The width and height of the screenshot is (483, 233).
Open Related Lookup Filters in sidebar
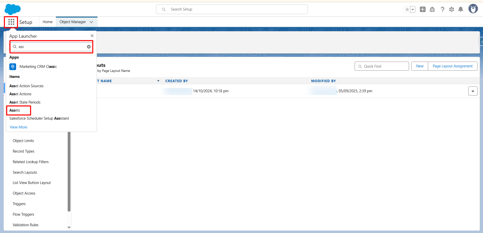[x=31, y=162]
